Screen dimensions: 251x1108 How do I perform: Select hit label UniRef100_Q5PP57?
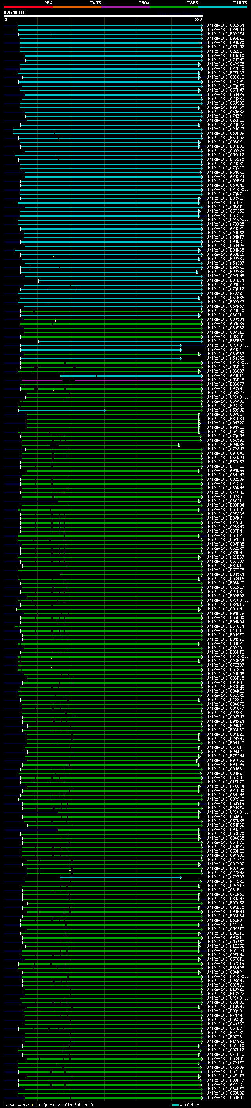tap(225, 307)
